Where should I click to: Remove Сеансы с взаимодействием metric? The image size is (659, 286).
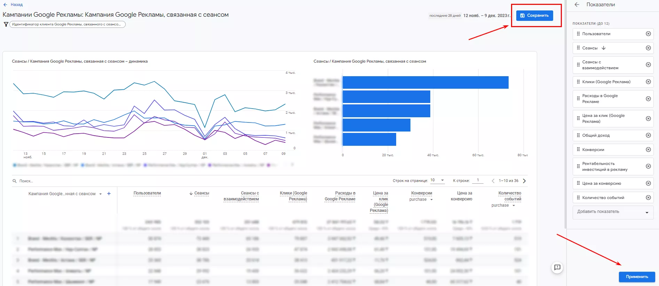tap(648, 65)
